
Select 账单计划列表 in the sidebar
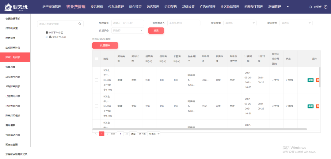(x=15, y=57)
